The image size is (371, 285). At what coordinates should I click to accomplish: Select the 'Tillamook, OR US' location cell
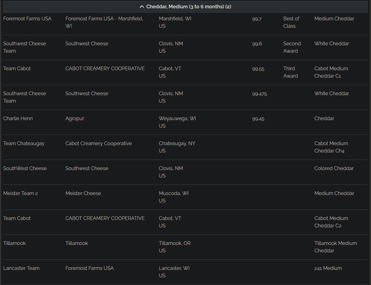[x=175, y=247]
